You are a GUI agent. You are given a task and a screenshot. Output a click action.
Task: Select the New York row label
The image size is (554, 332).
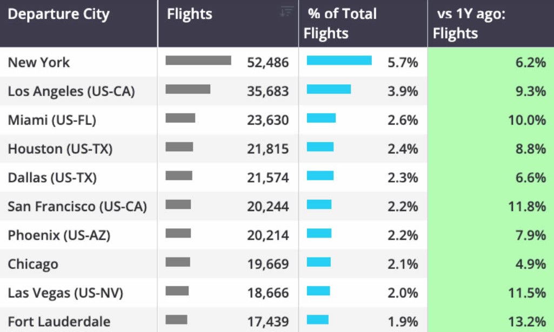[39, 63]
